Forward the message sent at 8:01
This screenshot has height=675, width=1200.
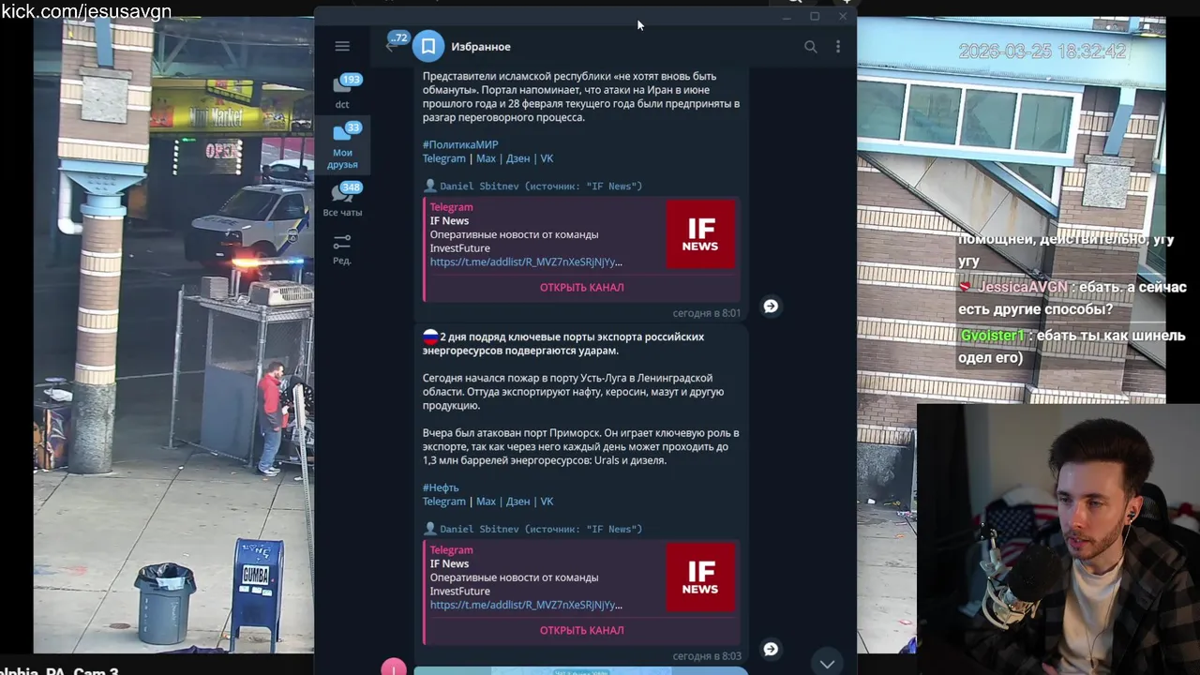click(x=771, y=306)
